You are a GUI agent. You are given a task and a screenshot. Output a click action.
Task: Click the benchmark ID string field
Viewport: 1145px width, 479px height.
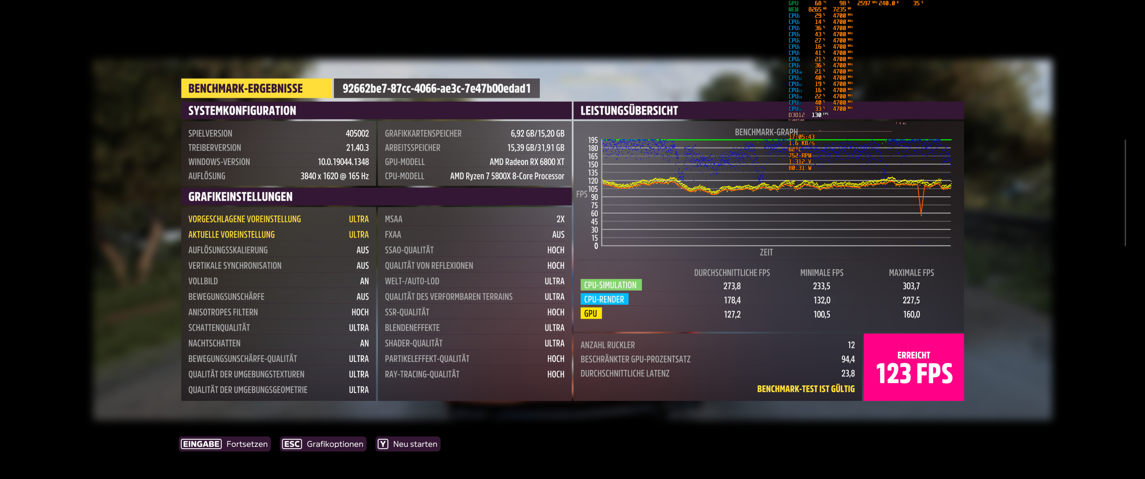click(x=436, y=88)
